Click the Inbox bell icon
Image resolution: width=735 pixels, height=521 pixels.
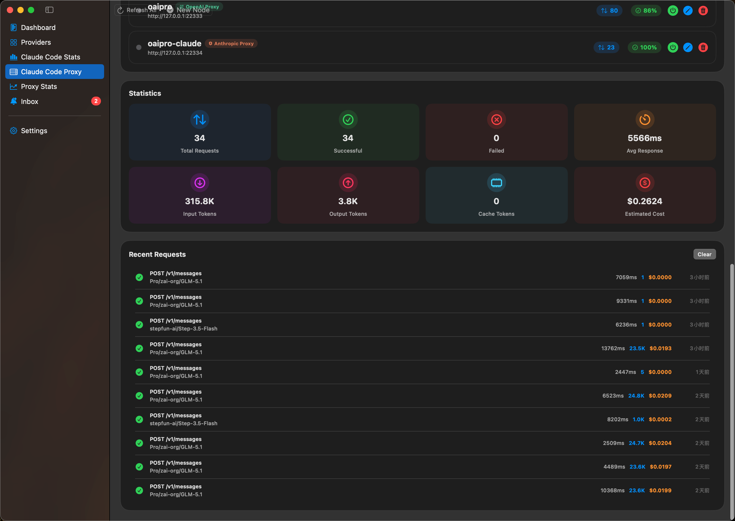(x=13, y=101)
